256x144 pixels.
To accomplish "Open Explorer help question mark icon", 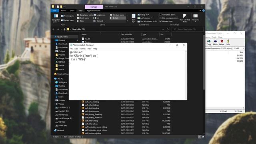I will [x=204, y=10].
